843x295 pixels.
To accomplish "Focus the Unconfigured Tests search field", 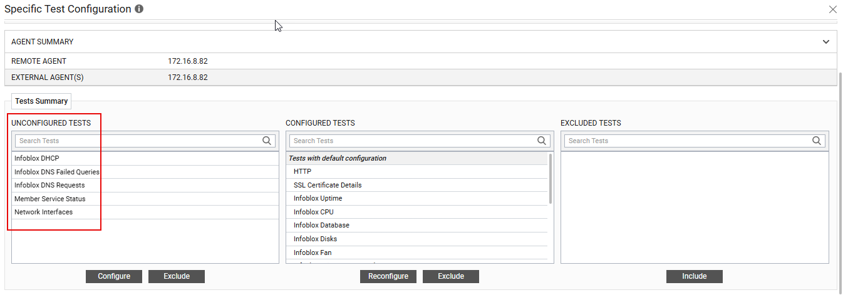I will [138, 141].
